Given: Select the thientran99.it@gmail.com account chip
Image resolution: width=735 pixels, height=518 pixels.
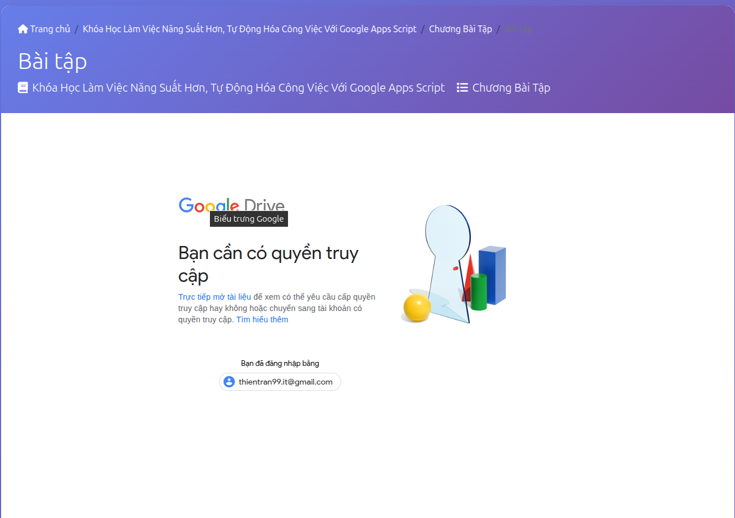Looking at the screenshot, I should pos(285,382).
